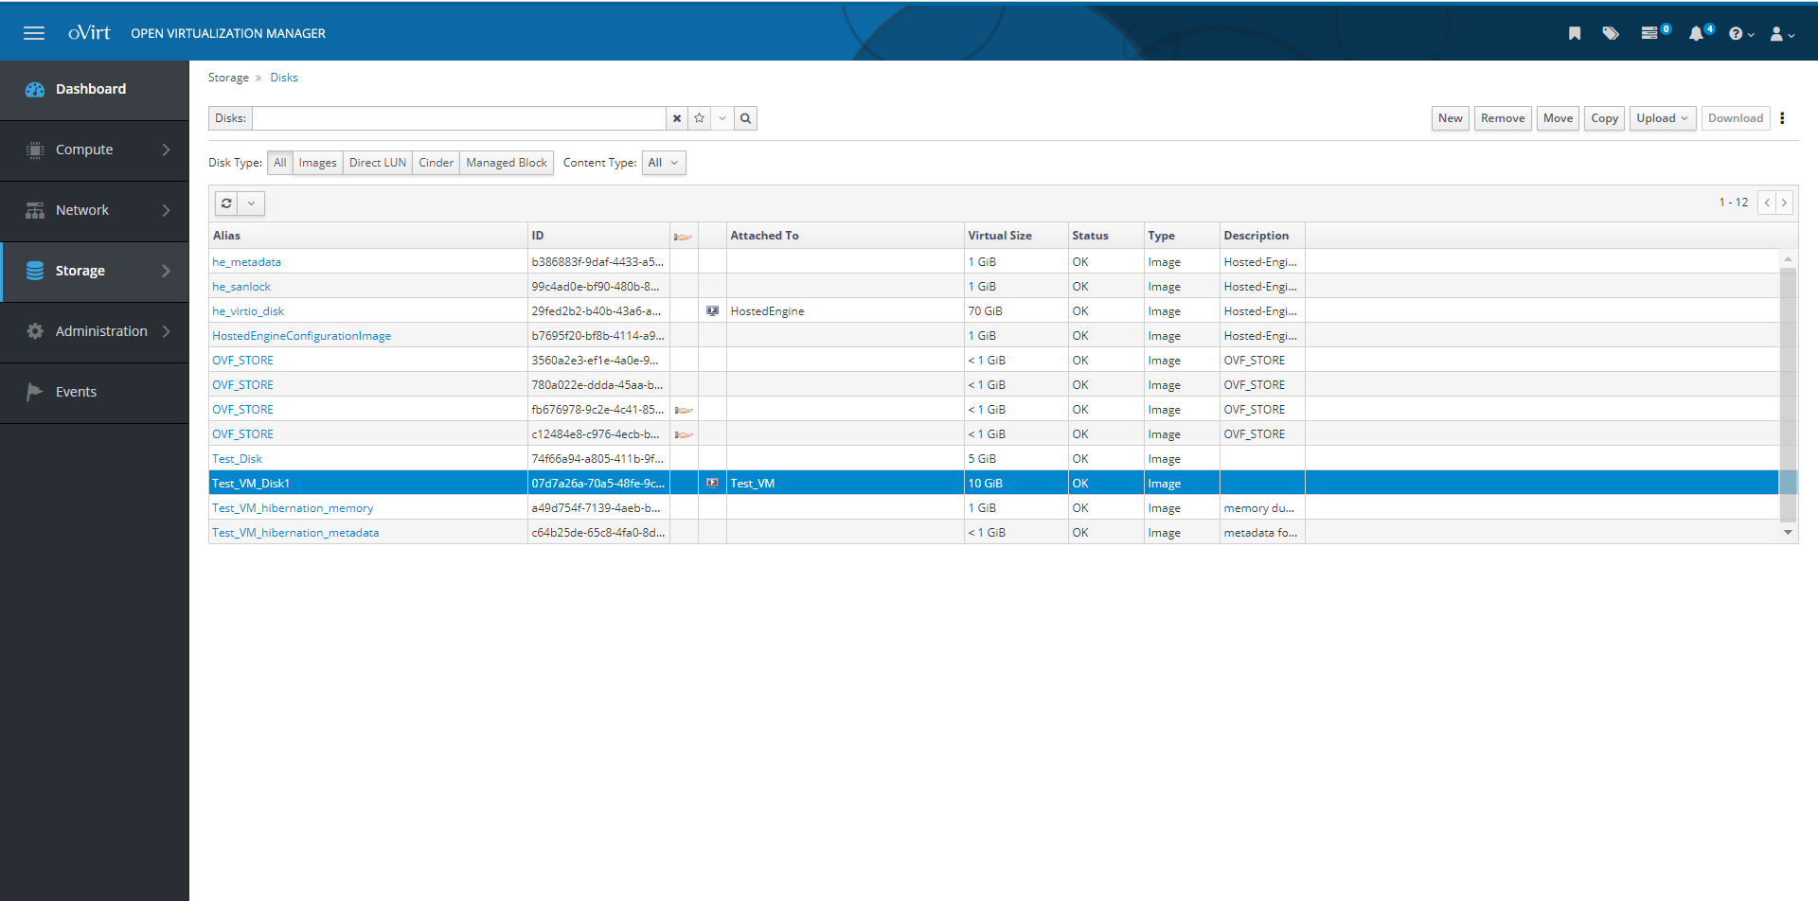Click the bookmarks icon in header
Viewport: 1818px width, 901px height.
(x=1575, y=33)
